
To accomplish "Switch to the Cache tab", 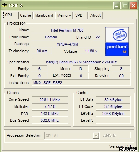I will (26, 15).
